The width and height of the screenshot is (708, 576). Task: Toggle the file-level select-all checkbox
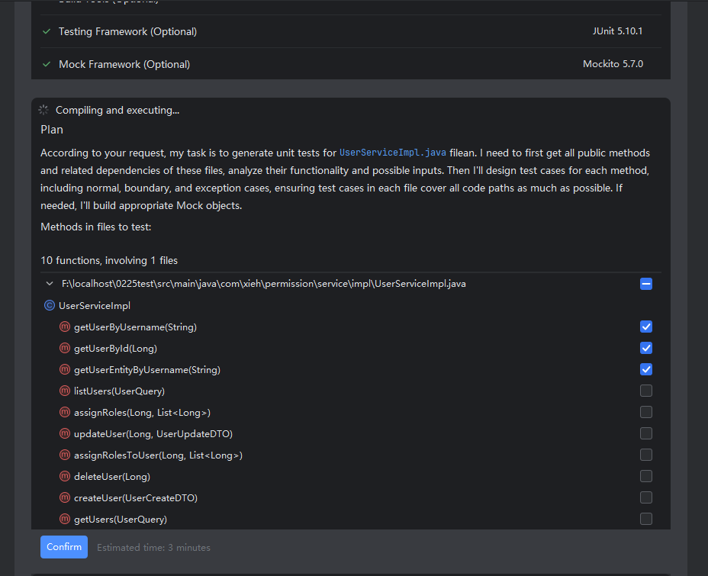coord(646,284)
